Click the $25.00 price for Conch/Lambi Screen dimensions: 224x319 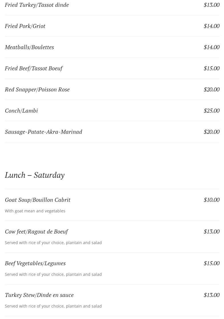(x=211, y=111)
